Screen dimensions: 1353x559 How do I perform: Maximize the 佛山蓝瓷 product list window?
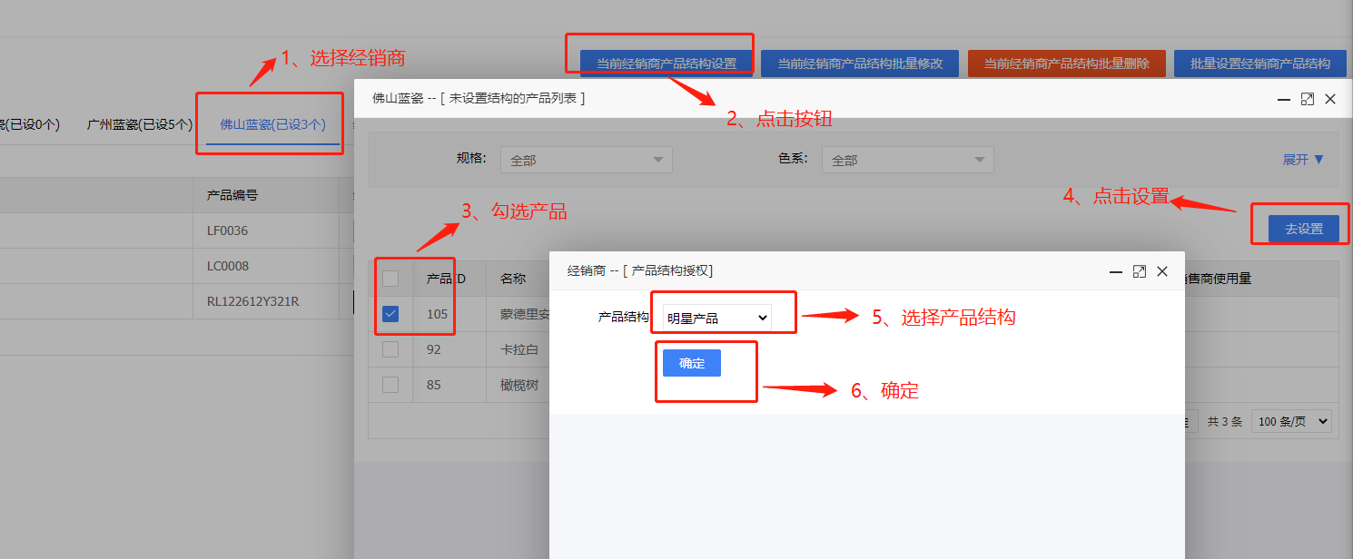pos(1308,99)
